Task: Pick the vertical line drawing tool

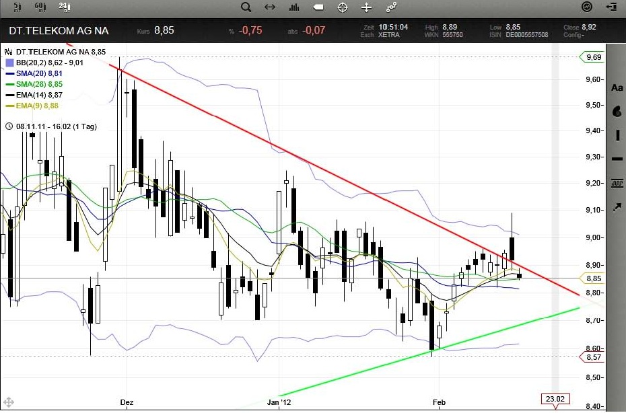Action: 617,135
